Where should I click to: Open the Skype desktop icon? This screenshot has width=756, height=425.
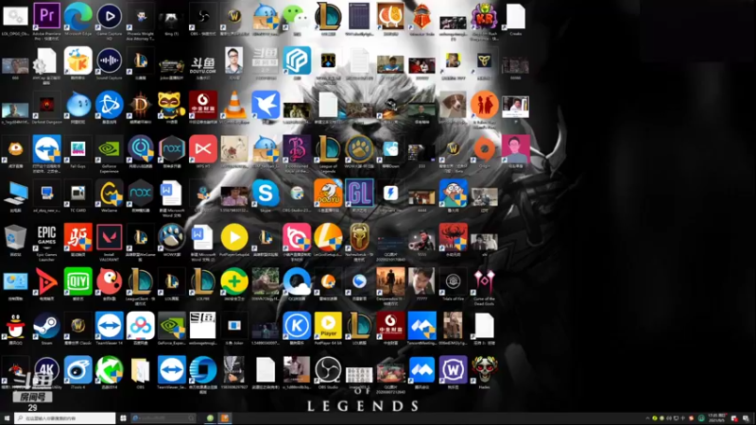pyautogui.click(x=266, y=193)
